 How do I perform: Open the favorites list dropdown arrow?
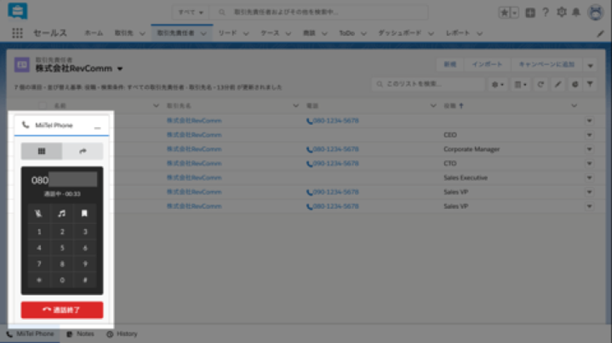click(515, 13)
